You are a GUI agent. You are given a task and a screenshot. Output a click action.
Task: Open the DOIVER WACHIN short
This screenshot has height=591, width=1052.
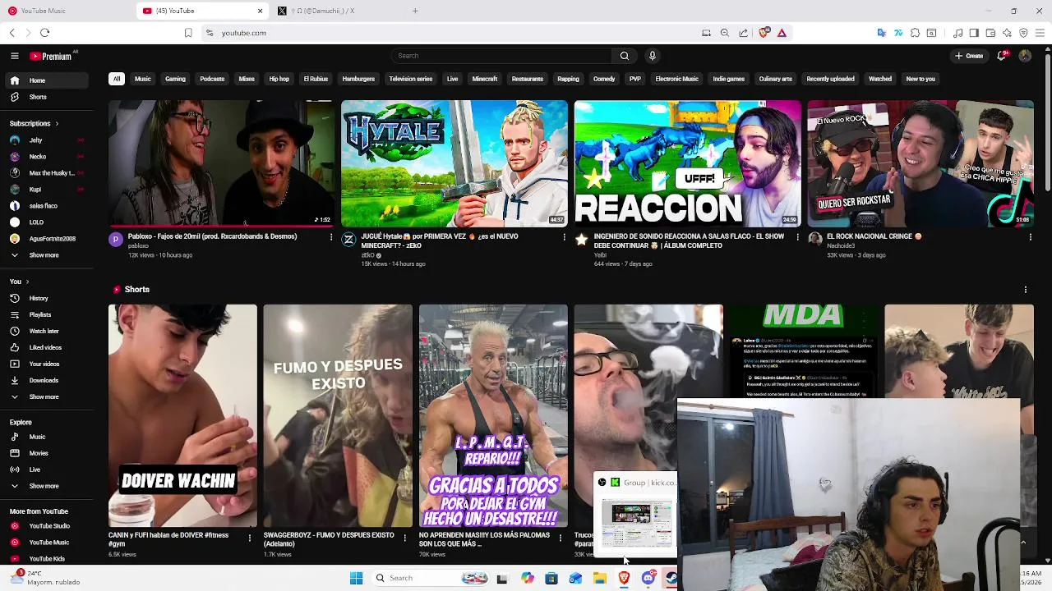(182, 415)
